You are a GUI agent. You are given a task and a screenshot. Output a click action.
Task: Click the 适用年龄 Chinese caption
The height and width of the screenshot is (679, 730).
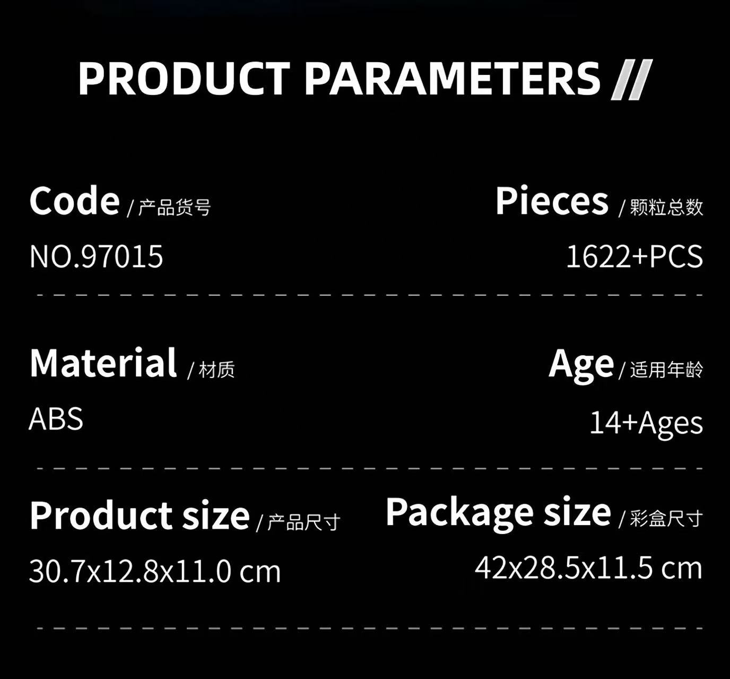pos(666,369)
